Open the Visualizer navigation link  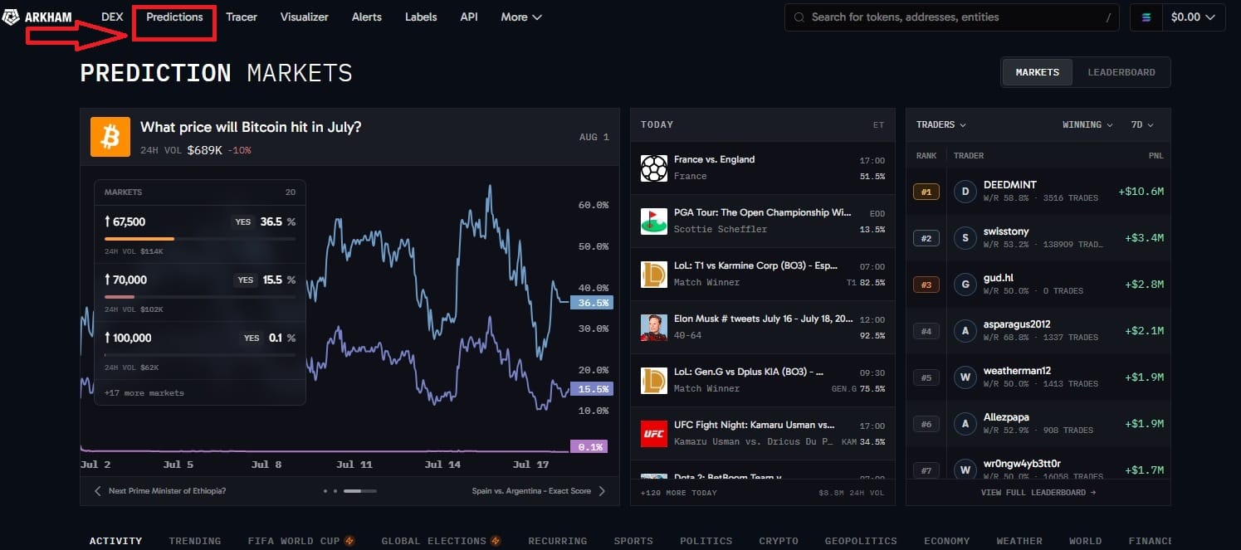point(305,17)
